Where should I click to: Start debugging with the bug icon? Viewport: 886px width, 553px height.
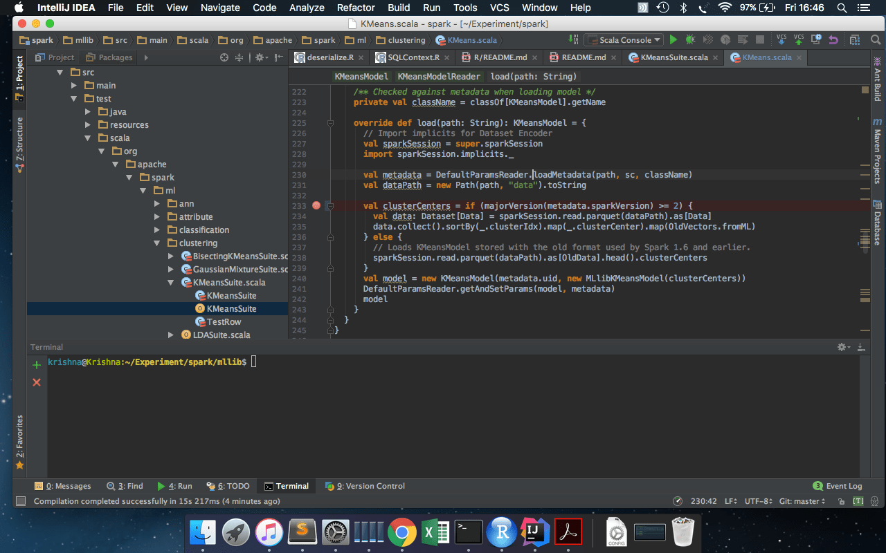[689, 39]
